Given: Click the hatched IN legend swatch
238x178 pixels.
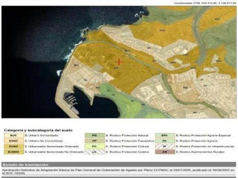Looking at the screenshot, I should pos(164,146).
